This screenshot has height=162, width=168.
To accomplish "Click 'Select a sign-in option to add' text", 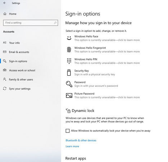I will (x=96, y=31).
